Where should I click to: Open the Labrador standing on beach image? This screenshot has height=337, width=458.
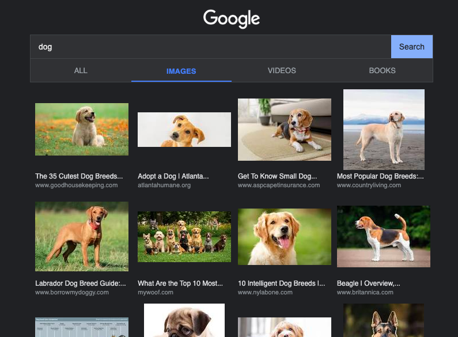pos(384,130)
